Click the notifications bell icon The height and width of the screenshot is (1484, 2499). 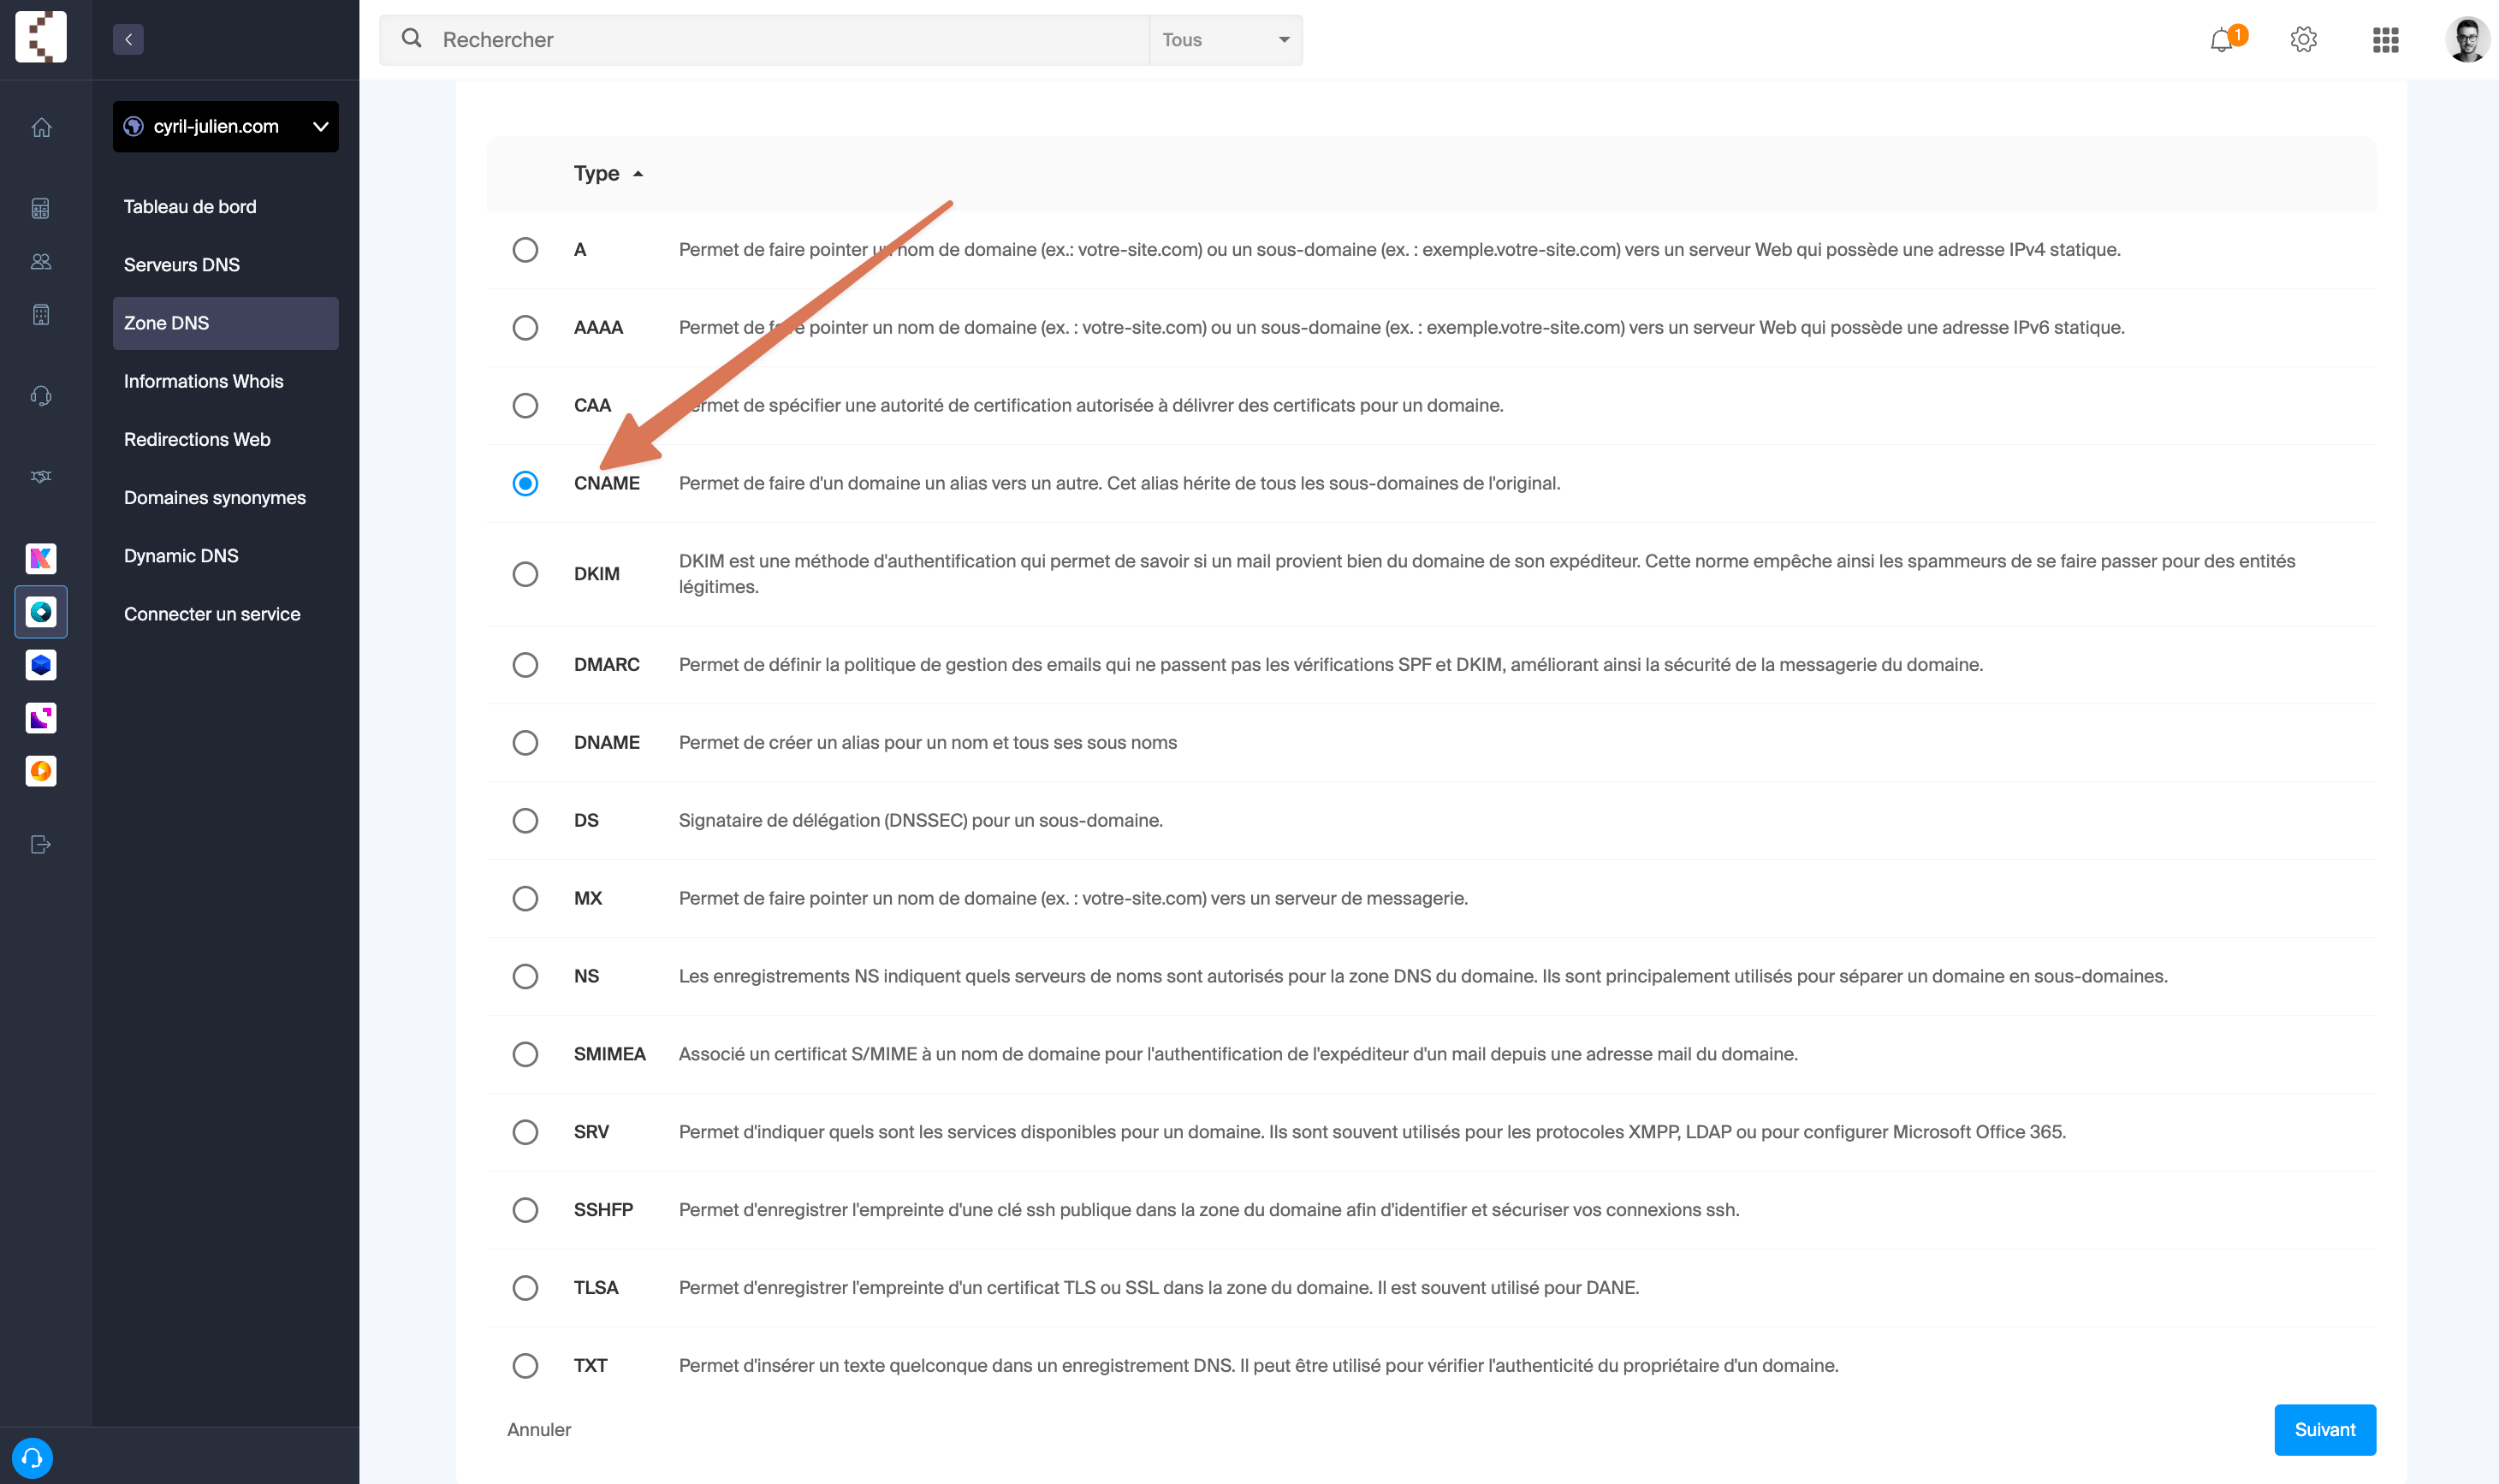2221,40
